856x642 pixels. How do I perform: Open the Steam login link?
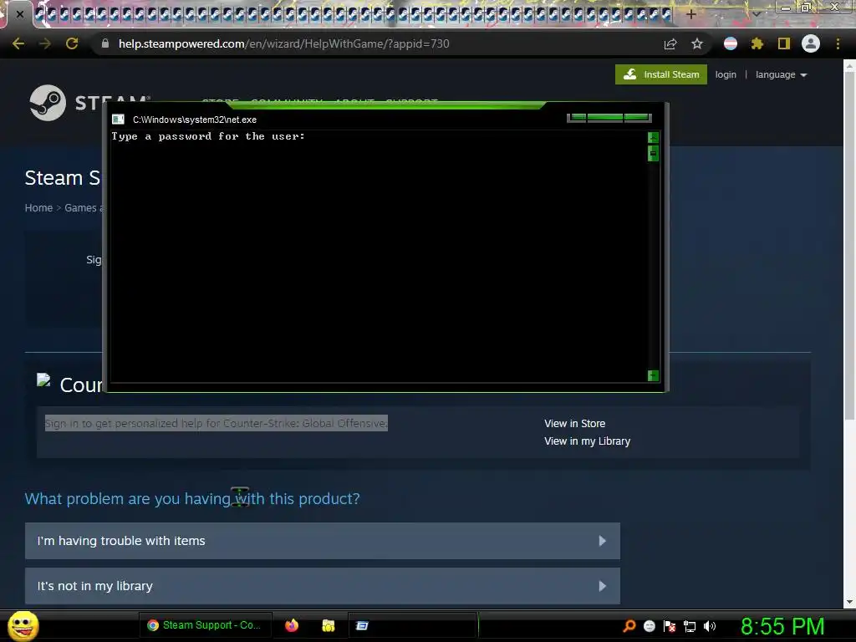point(726,74)
